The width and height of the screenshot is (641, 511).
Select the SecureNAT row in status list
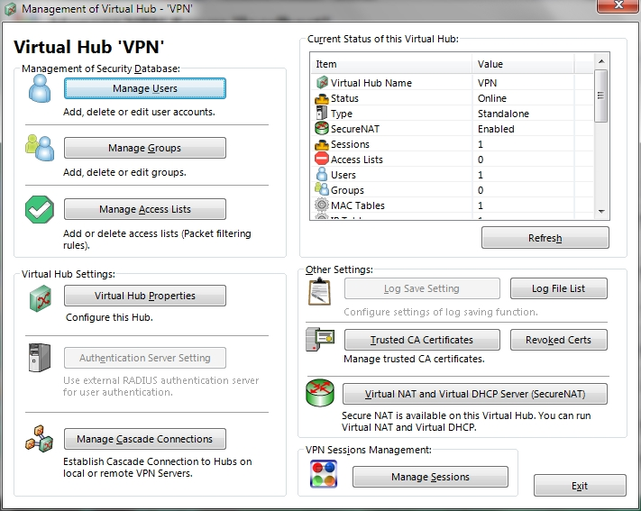click(452, 129)
